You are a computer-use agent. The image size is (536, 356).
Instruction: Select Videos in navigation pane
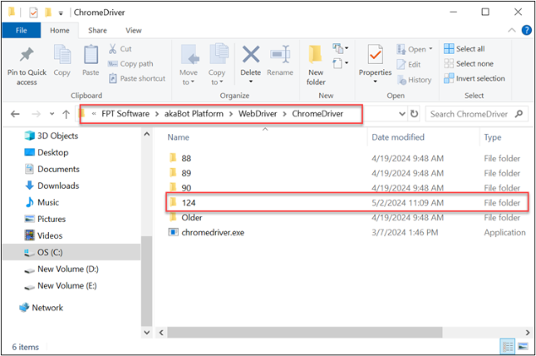pos(43,235)
